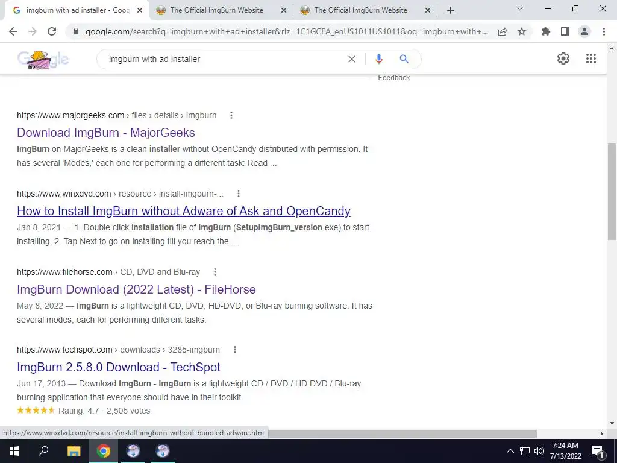The image size is (617, 463).
Task: Open the Google apps grid
Action: pyautogui.click(x=591, y=58)
